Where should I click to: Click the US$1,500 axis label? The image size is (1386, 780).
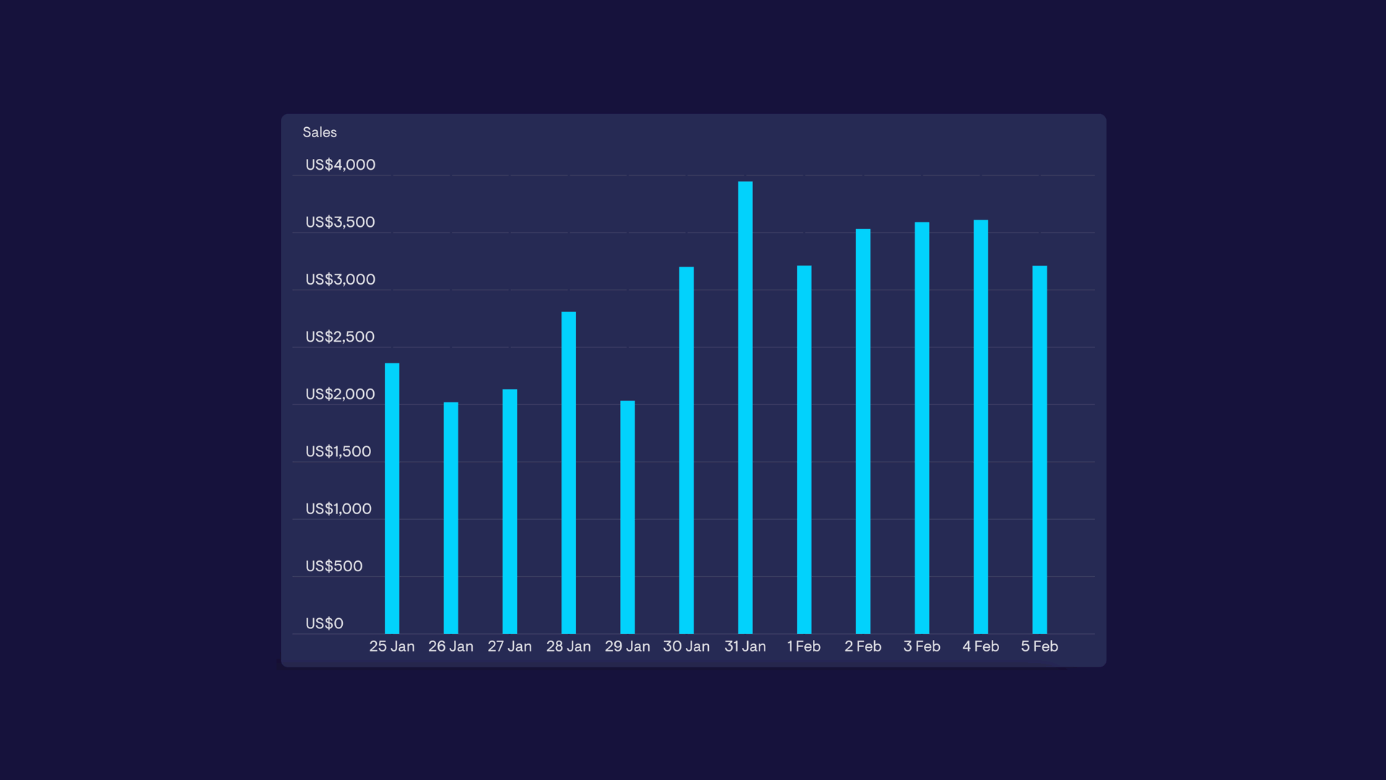pos(338,451)
